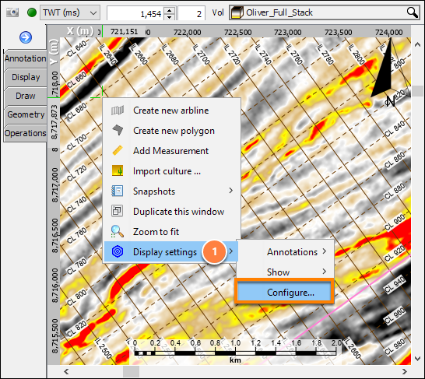Increase the TWT value with up stepper

[170, 10]
